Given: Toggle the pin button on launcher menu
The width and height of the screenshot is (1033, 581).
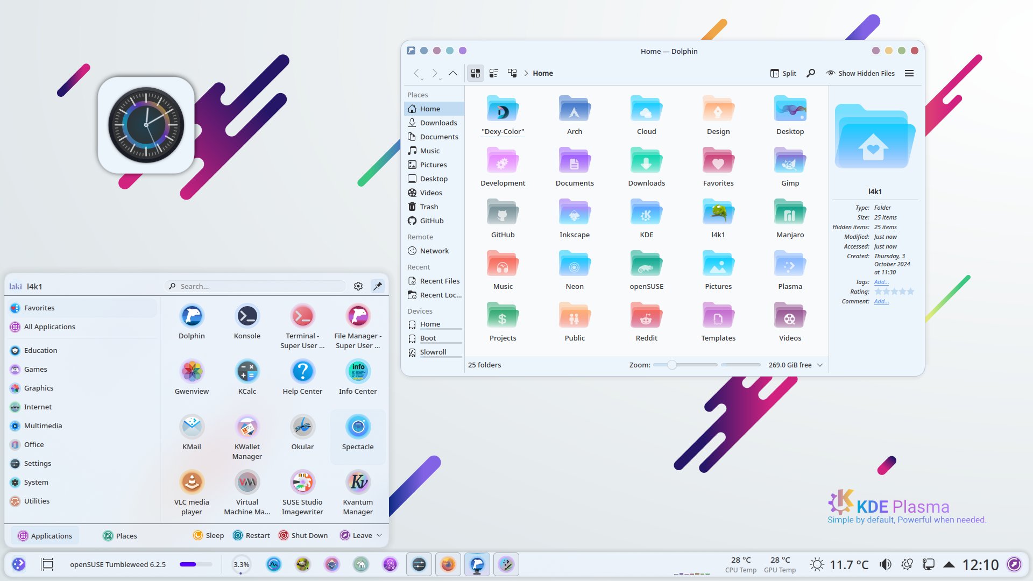Looking at the screenshot, I should (378, 286).
